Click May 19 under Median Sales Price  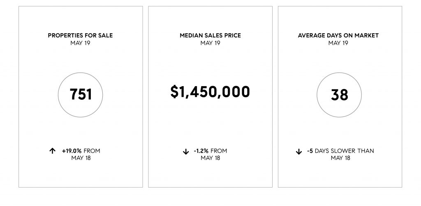[x=210, y=43]
